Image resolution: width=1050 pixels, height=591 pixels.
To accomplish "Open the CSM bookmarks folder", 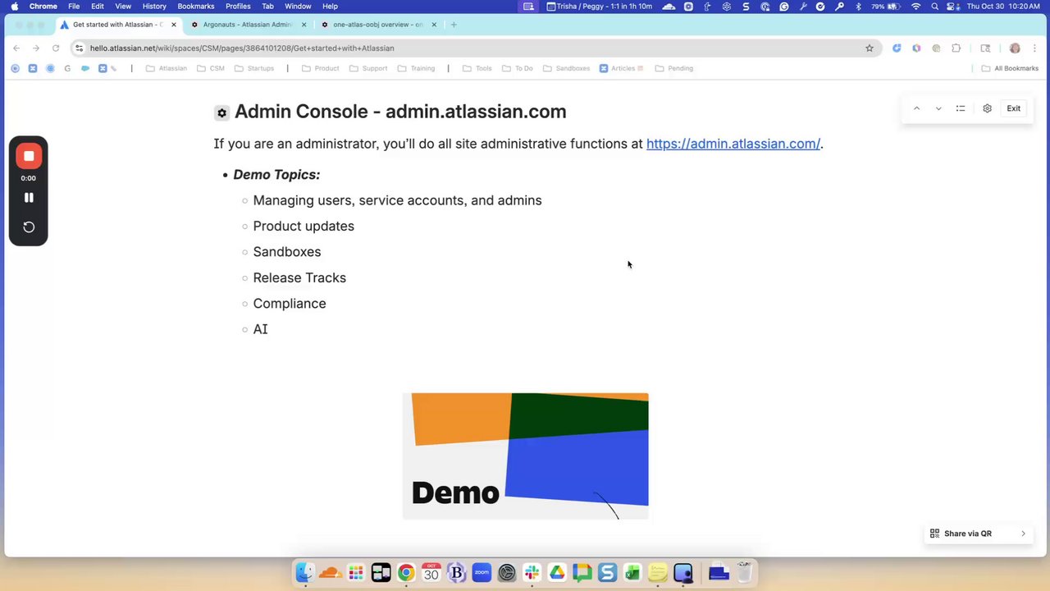I will tap(211, 68).
